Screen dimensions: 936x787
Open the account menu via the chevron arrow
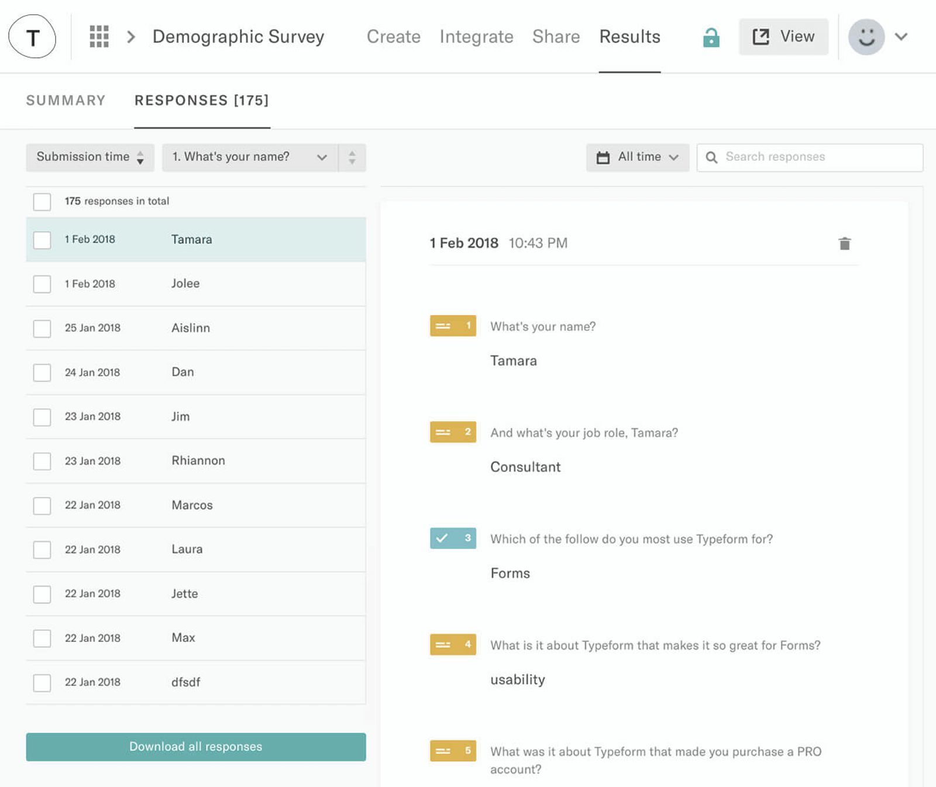901,37
